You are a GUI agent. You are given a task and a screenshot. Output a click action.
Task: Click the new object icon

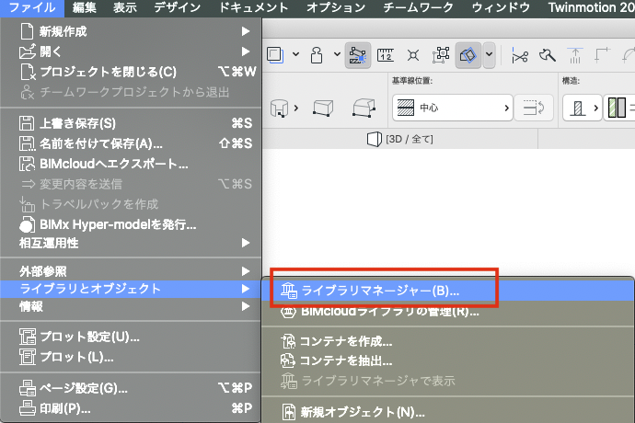tap(289, 412)
